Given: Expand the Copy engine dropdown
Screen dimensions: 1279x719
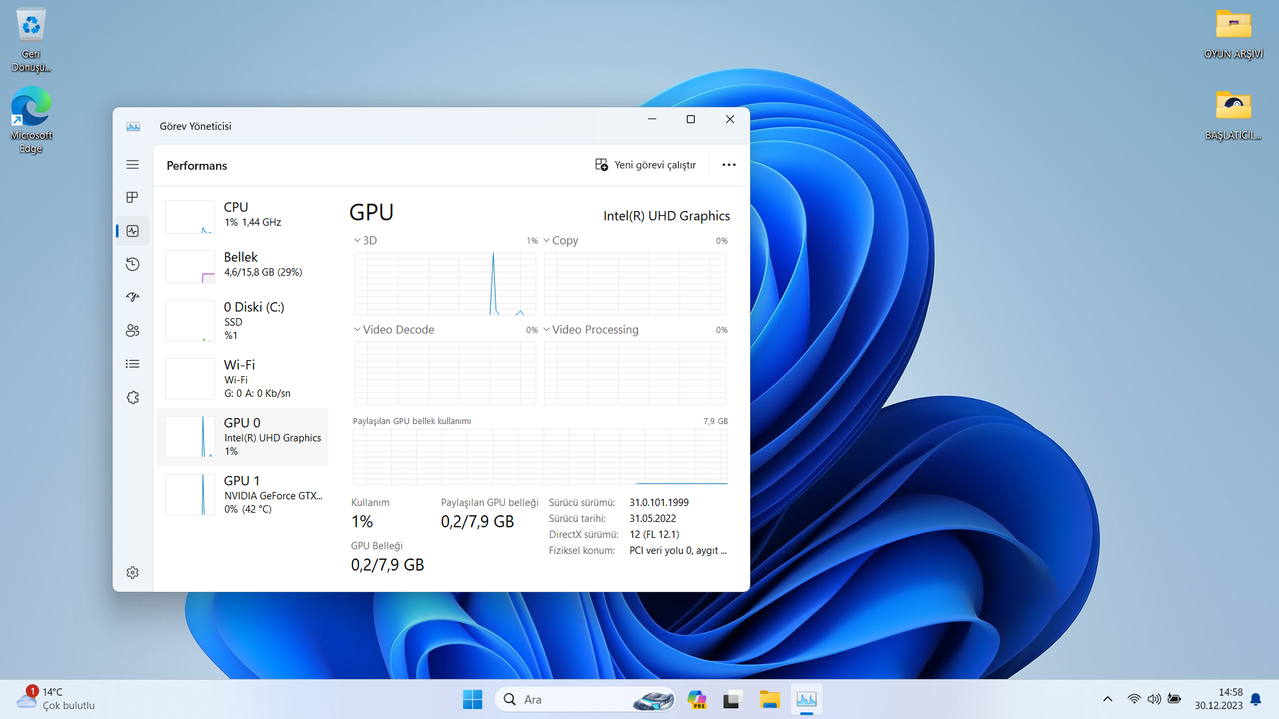Looking at the screenshot, I should 560,240.
